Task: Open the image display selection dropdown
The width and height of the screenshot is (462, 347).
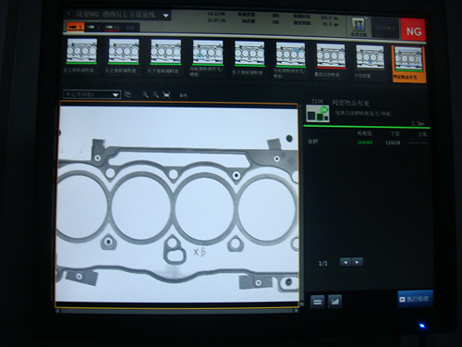Action: tap(91, 94)
